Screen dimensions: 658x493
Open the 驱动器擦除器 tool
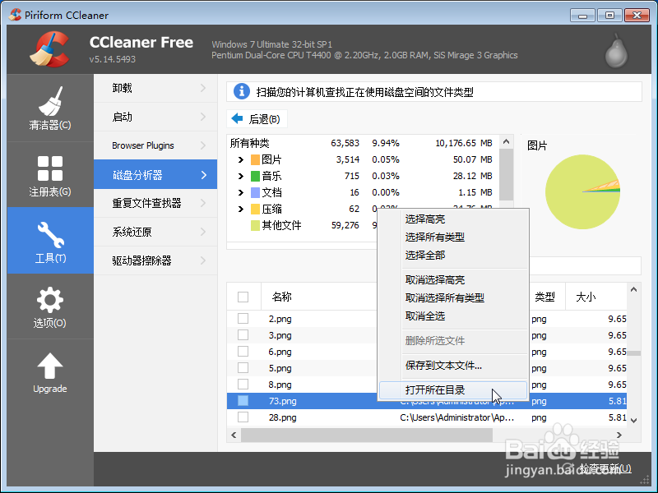(155, 260)
